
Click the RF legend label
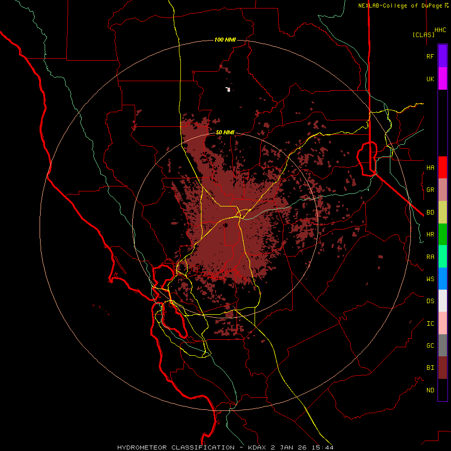pyautogui.click(x=430, y=57)
